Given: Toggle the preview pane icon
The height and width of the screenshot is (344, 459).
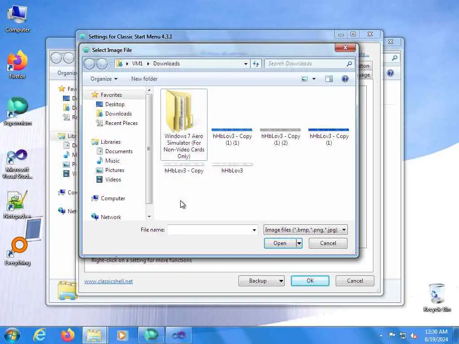Looking at the screenshot, I should point(329,79).
